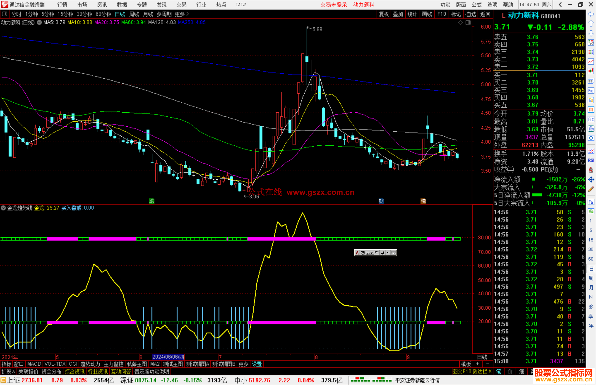596x385 pixels.
Task: Click the 榜 marker at chart bottom
Action: (423, 201)
